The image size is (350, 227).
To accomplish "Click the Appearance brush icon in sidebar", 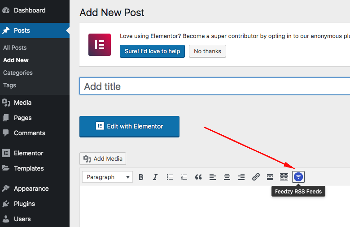I will (6, 188).
